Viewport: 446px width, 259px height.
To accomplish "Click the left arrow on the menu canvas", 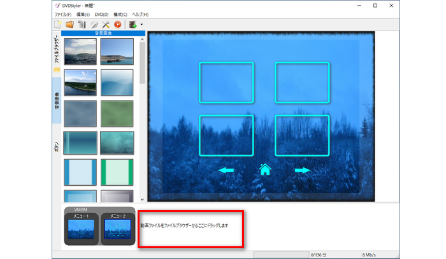I will 226,170.
